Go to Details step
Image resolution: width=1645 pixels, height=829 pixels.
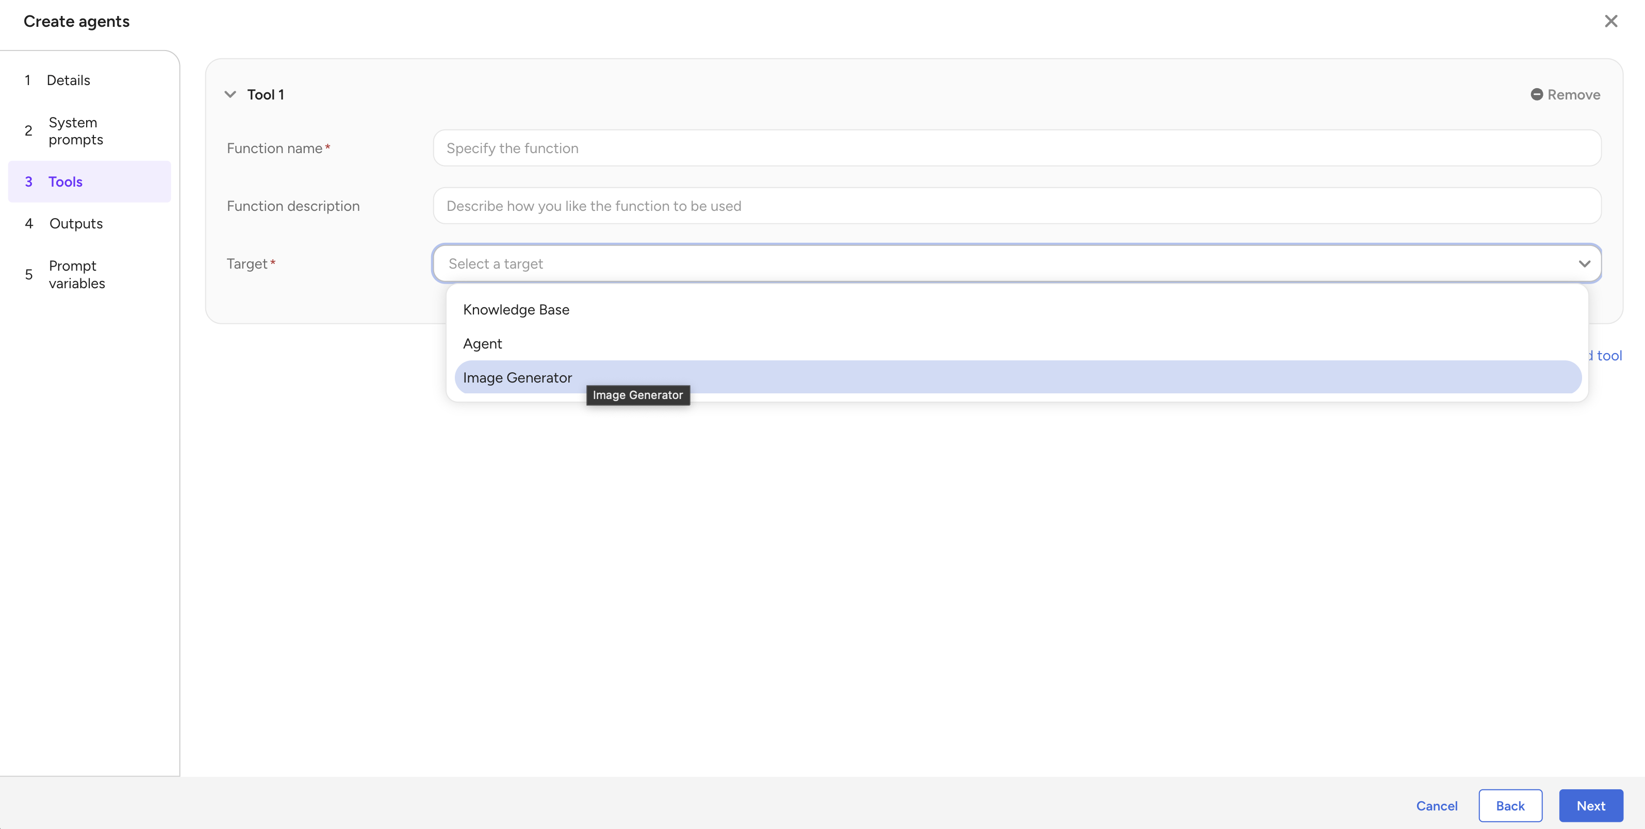pos(69,80)
